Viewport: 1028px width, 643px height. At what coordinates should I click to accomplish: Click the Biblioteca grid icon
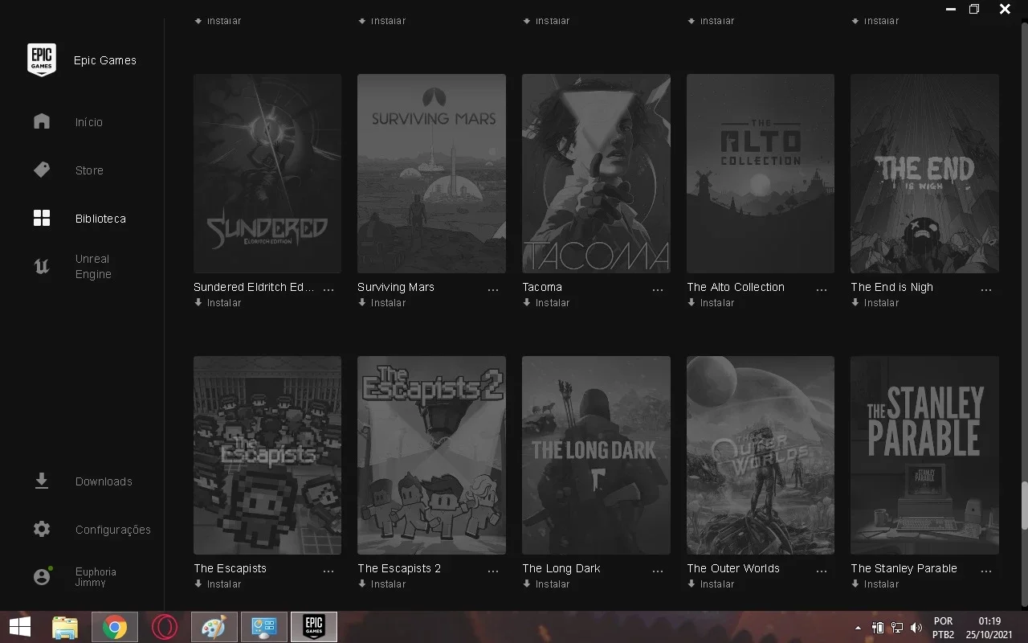(x=42, y=218)
